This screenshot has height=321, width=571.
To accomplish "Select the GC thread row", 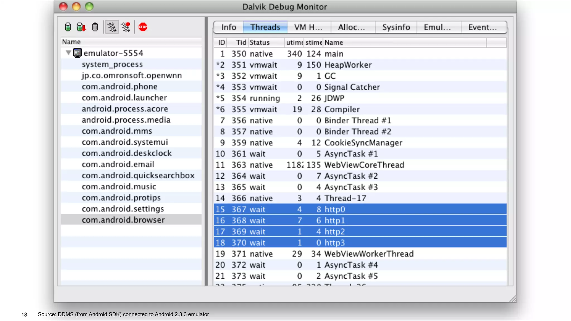I will click(x=360, y=76).
